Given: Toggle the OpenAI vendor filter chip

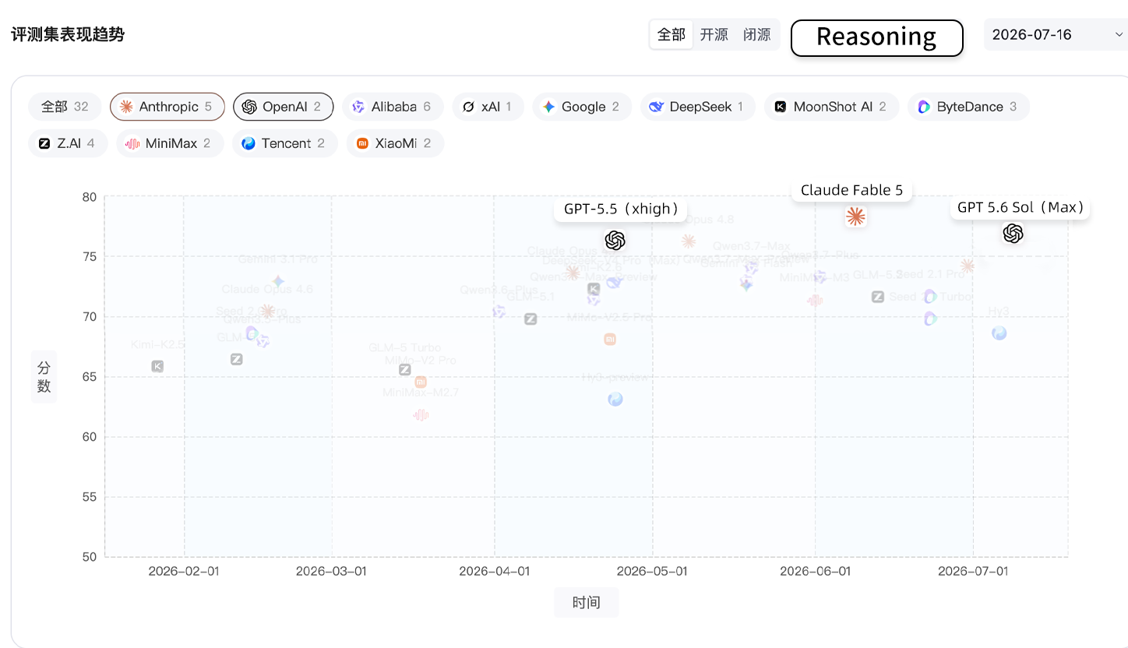Looking at the screenshot, I should [x=284, y=107].
